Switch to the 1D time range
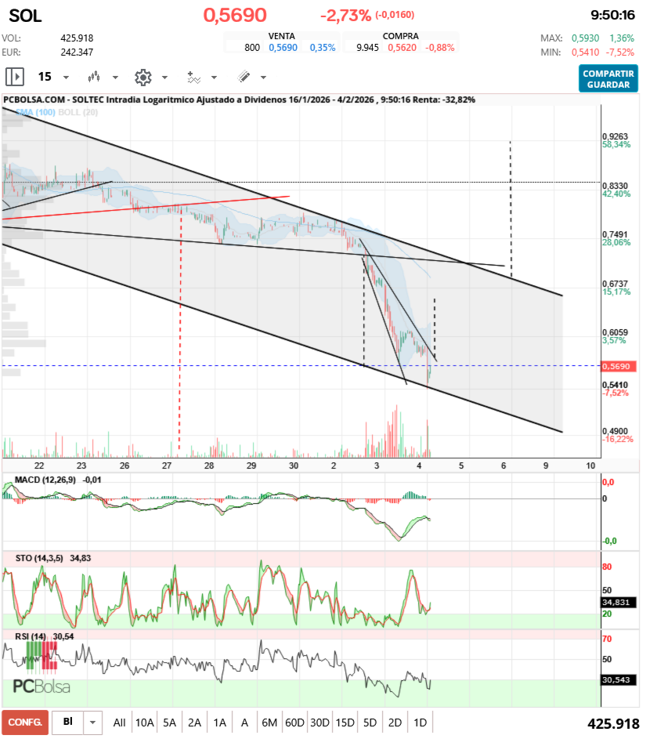 [x=420, y=723]
